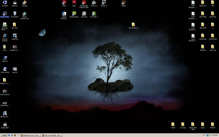Expand the Quick Launch overflow chevron
219x137 pixels.
[x=19, y=135]
